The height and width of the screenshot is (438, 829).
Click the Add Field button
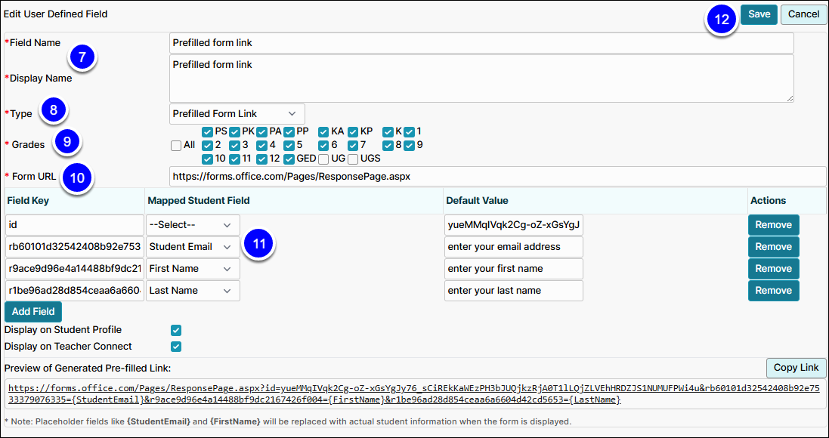[x=33, y=312]
